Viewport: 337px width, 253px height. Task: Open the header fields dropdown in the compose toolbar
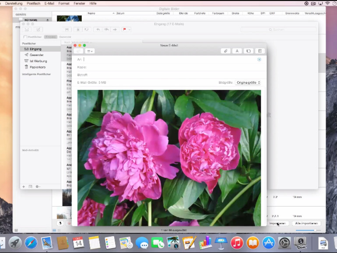pyautogui.click(x=90, y=51)
